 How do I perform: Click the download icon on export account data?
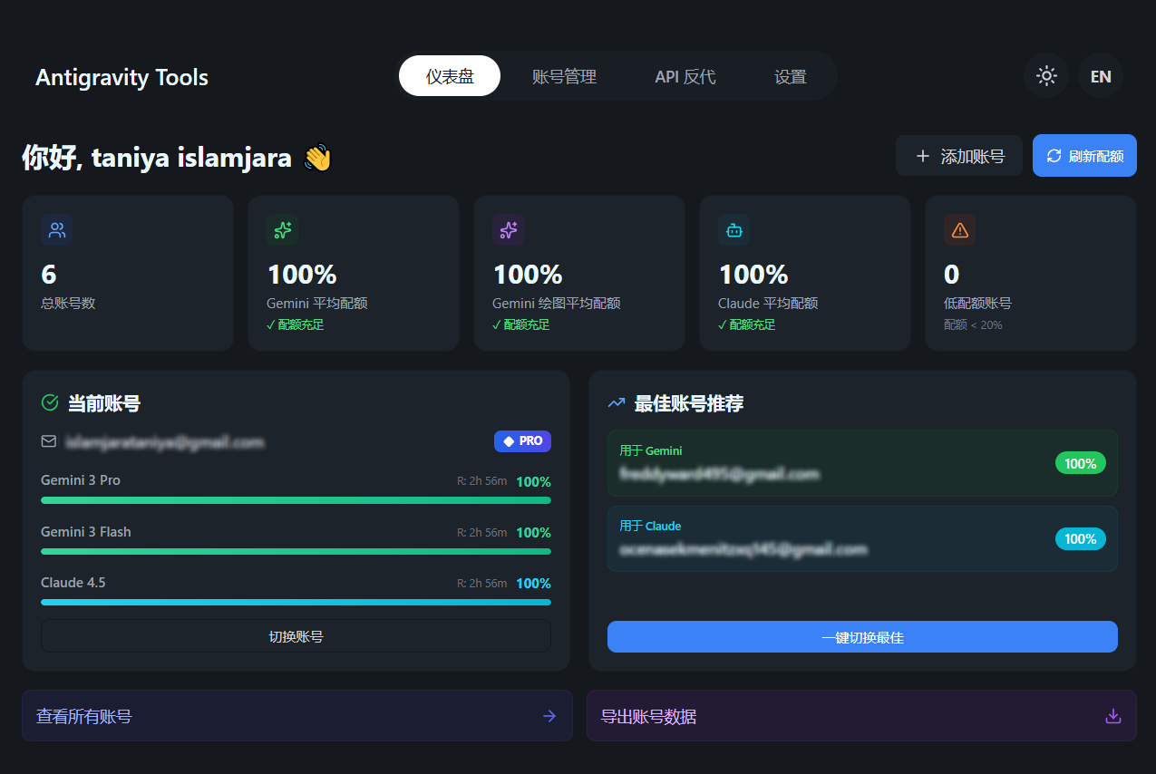coord(1113,716)
